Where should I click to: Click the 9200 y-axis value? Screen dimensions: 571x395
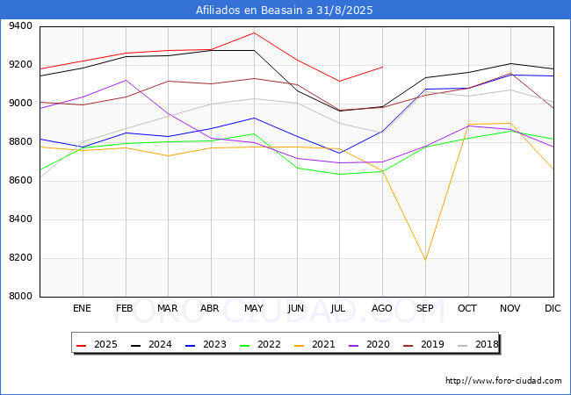coord(21,65)
